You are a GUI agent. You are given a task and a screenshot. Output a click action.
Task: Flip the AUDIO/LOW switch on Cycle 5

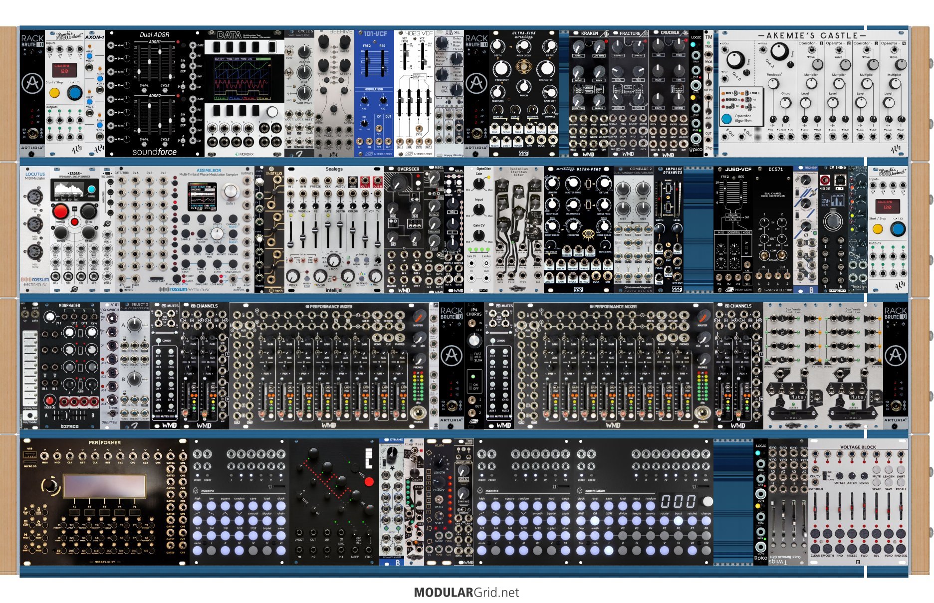[290, 52]
